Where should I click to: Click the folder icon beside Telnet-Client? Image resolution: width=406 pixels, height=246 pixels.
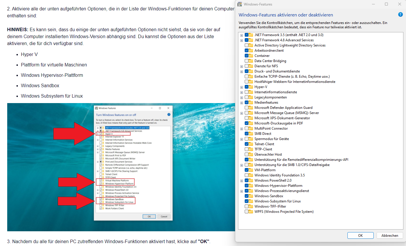click(251, 144)
